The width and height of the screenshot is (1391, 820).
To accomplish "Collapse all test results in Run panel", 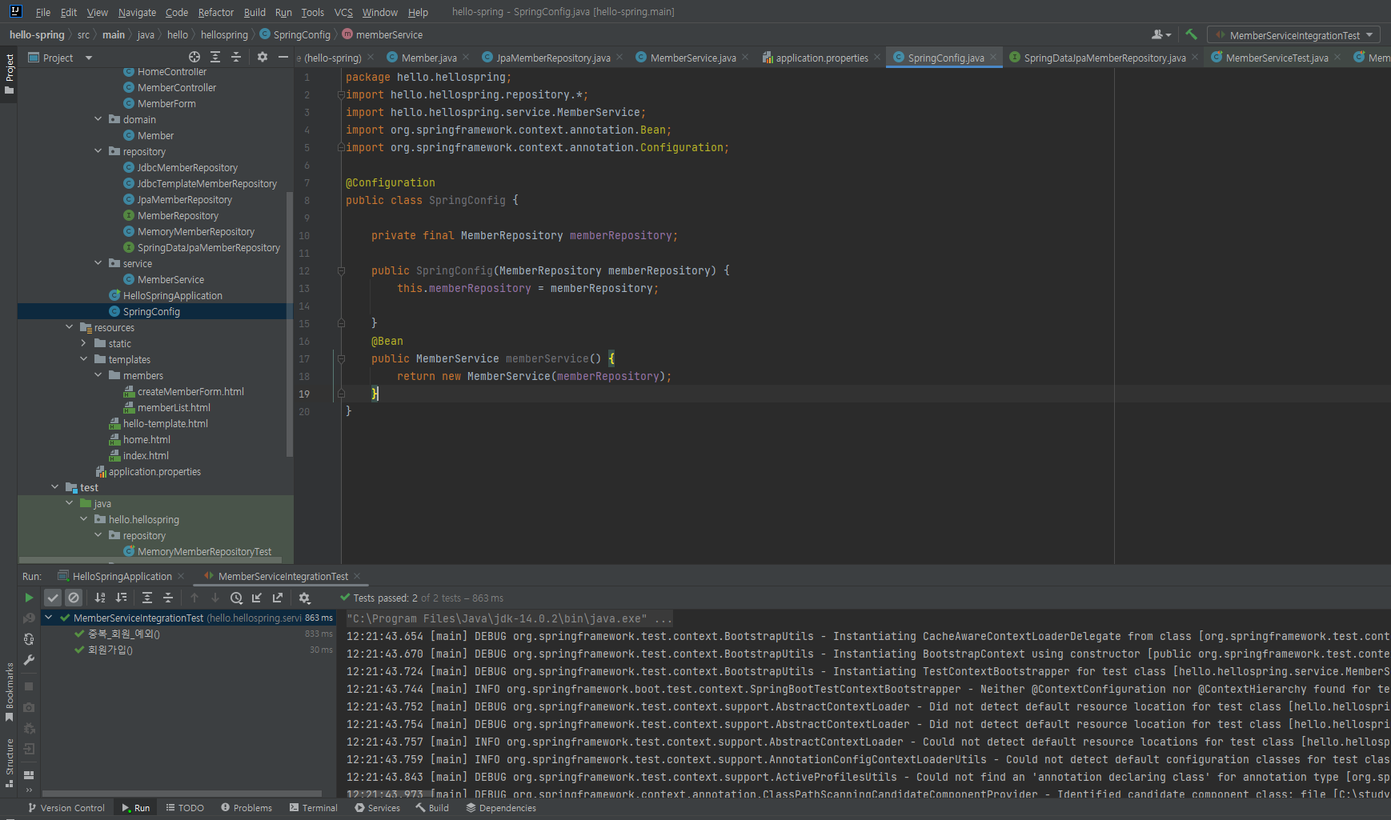I will tap(168, 598).
